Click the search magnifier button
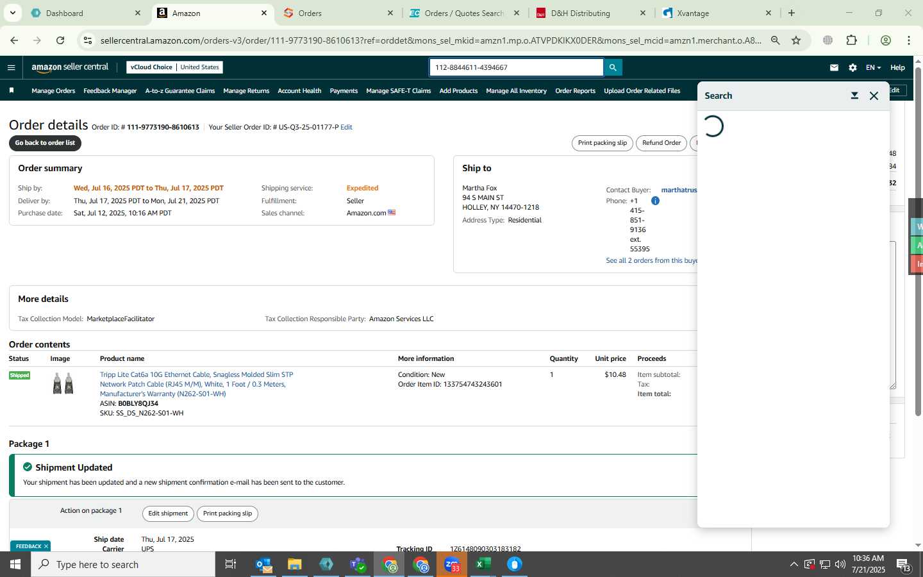Image resolution: width=923 pixels, height=577 pixels. (x=613, y=67)
